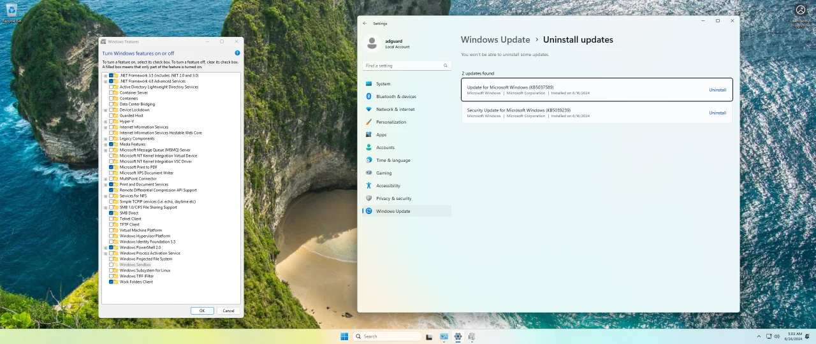Select Windows Update in Settings sidebar
Viewport: 816px width, 344px height.
pyautogui.click(x=407, y=211)
